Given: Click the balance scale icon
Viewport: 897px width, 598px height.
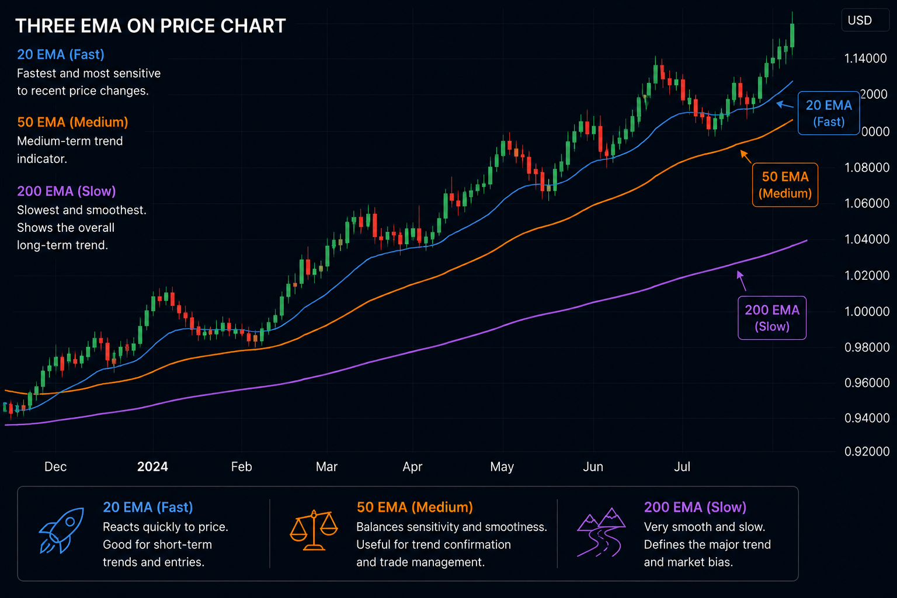Looking at the screenshot, I should (314, 530).
